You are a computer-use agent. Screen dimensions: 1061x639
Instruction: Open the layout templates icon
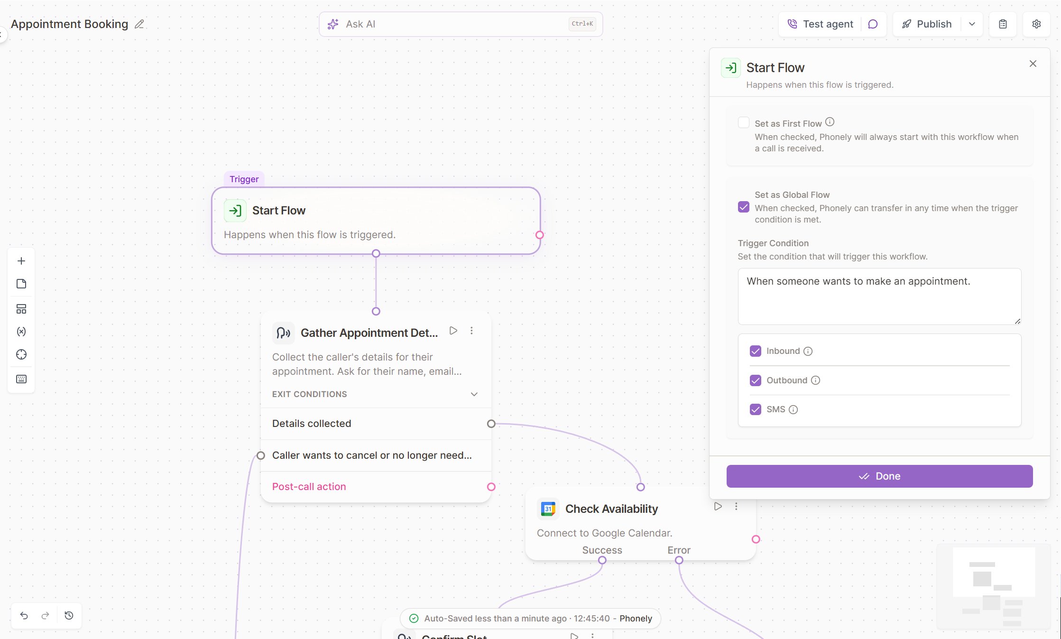21,309
